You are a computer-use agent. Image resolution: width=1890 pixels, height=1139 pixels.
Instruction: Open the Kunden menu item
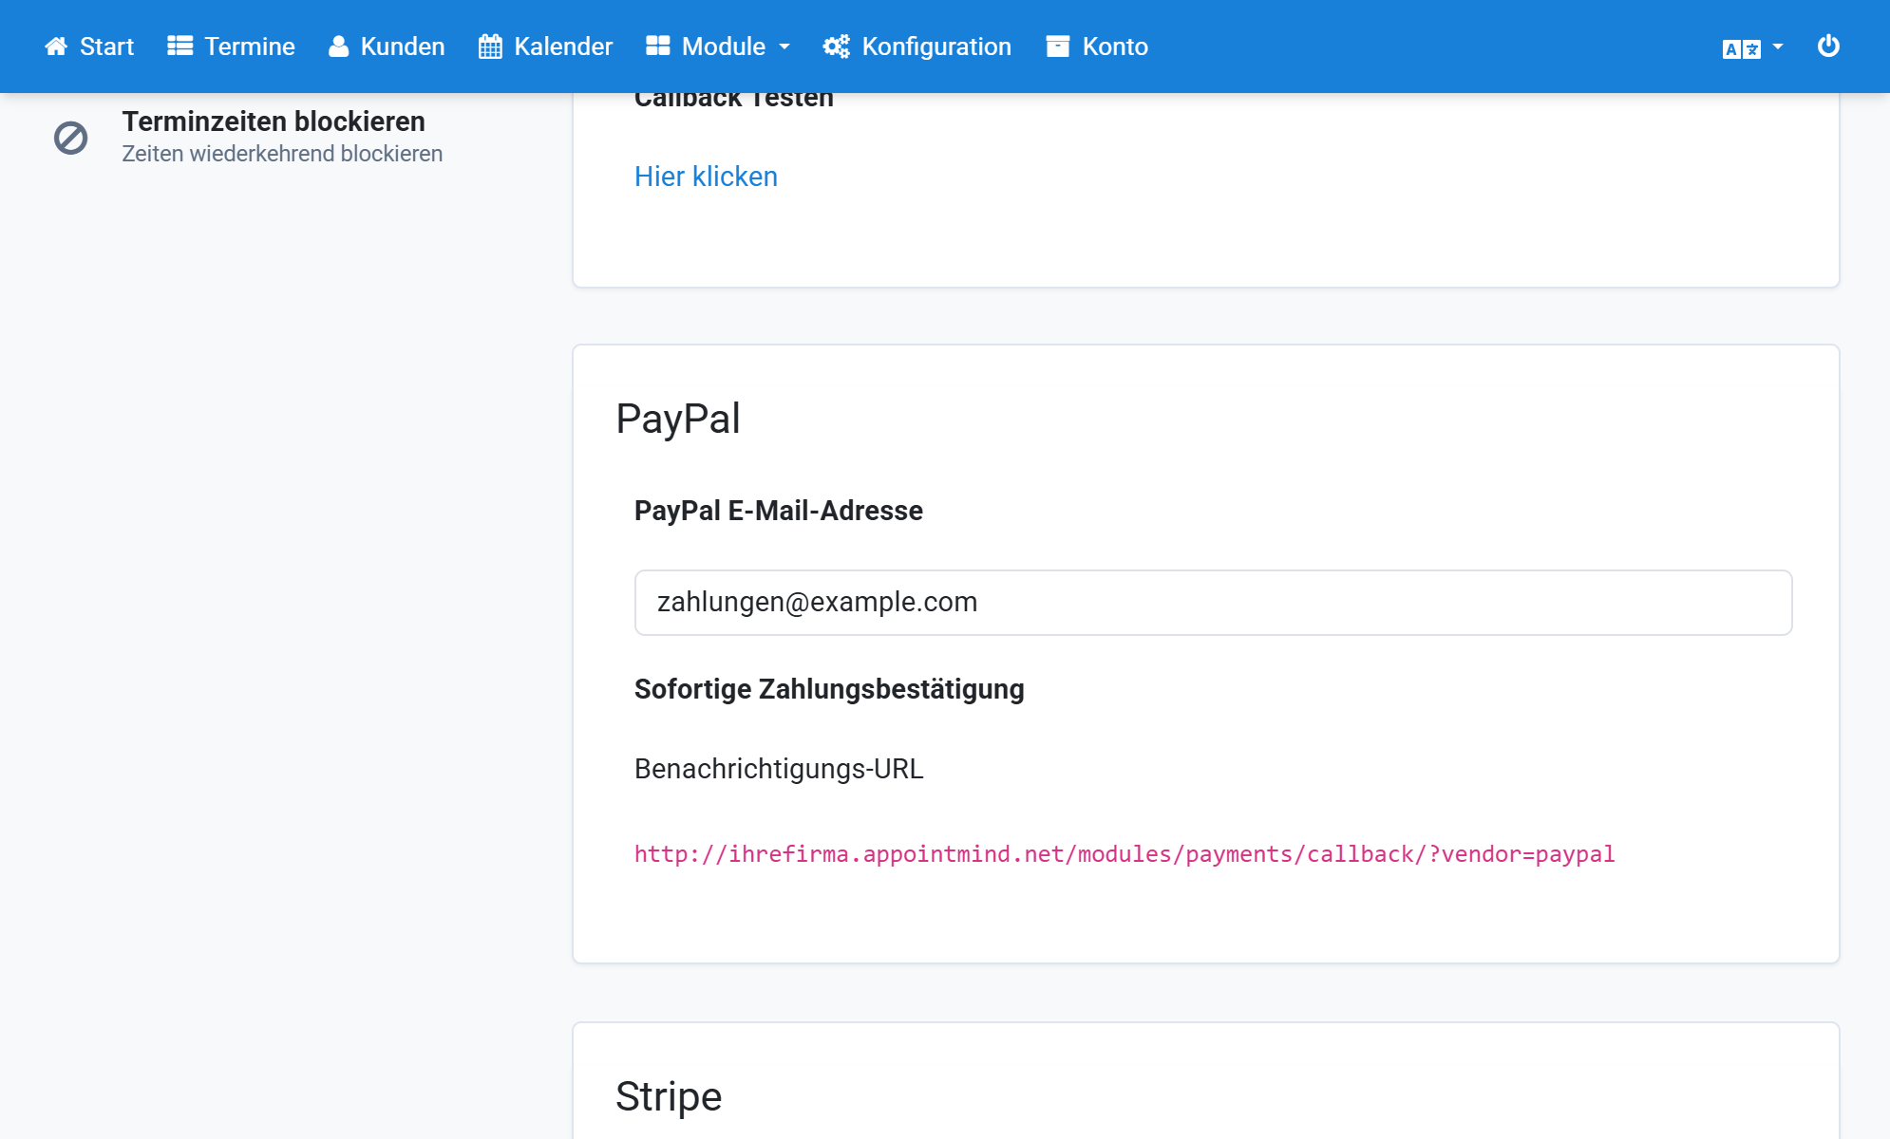coord(387,47)
